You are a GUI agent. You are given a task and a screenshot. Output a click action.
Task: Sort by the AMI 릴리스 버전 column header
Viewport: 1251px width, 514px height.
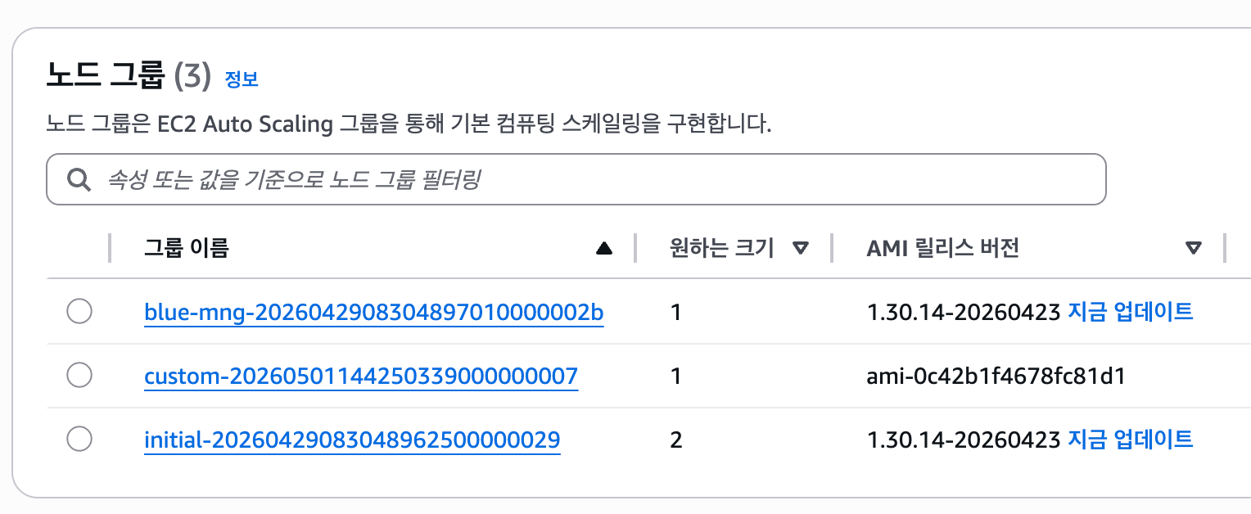click(943, 248)
